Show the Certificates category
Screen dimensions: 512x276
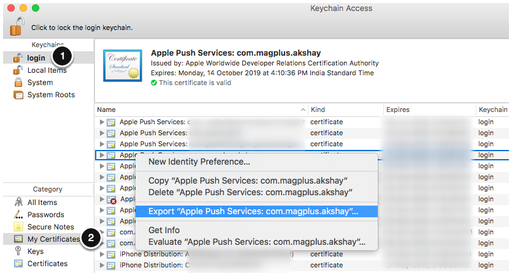click(x=48, y=264)
